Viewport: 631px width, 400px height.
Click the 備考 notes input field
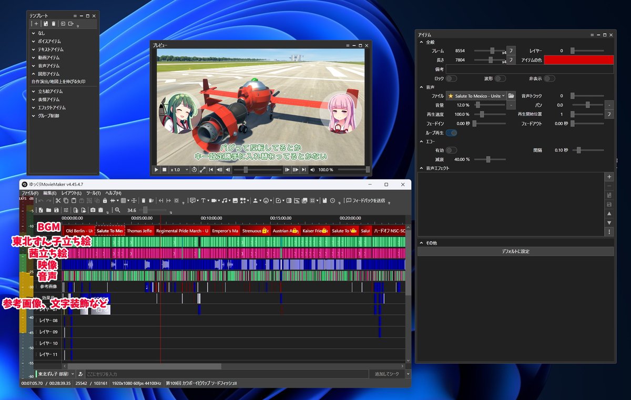pyautogui.click(x=530, y=69)
